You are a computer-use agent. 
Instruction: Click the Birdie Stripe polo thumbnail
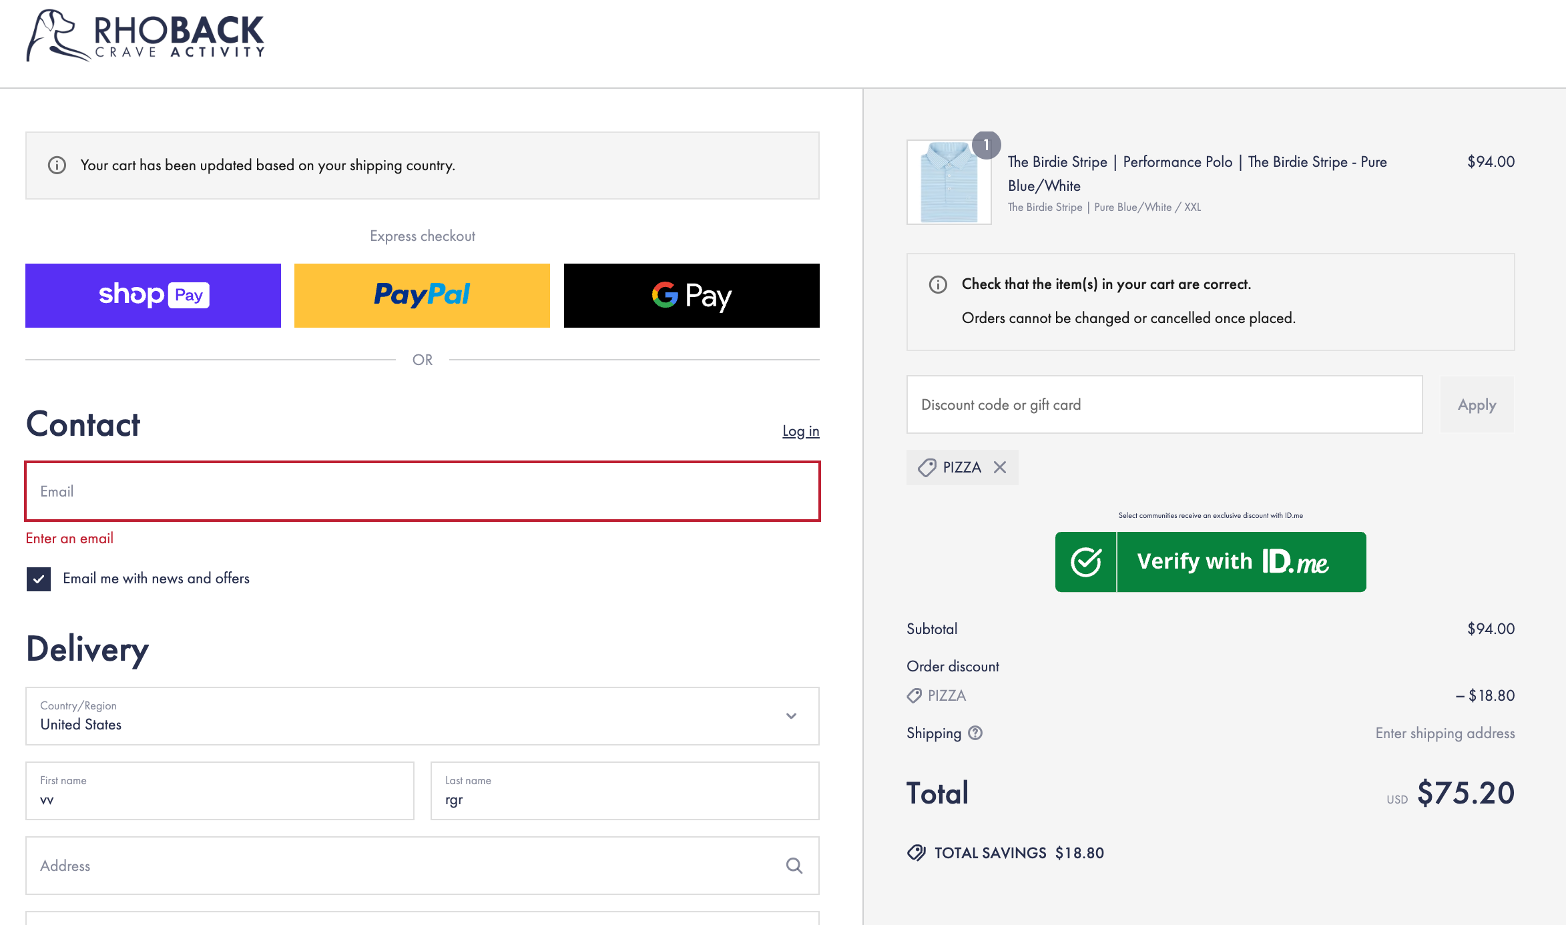pos(949,181)
